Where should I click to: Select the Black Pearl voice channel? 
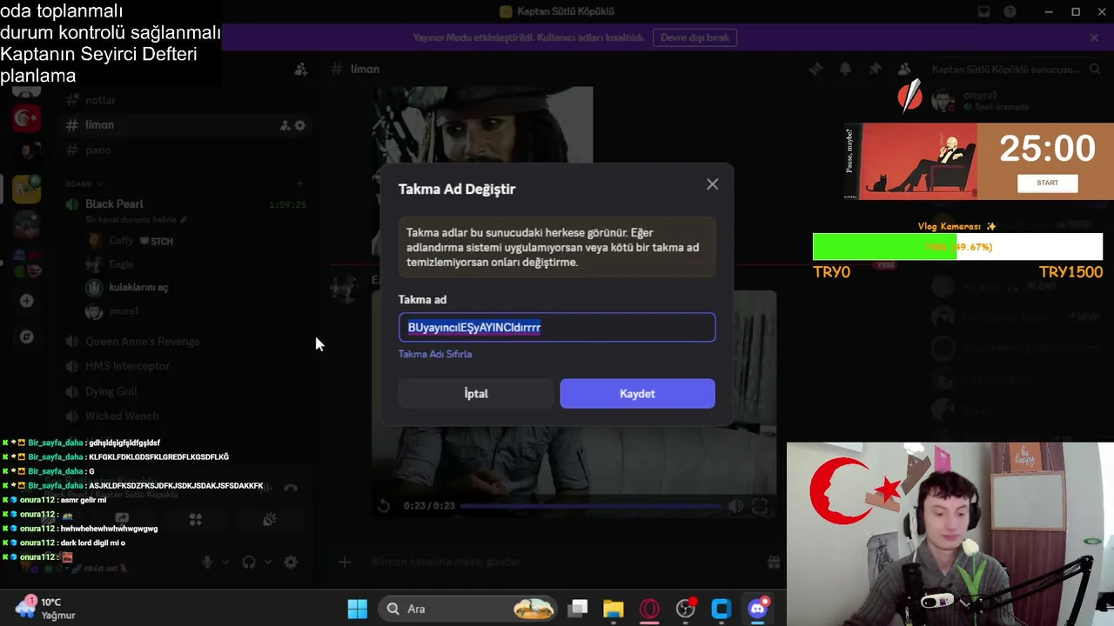click(x=185, y=204)
